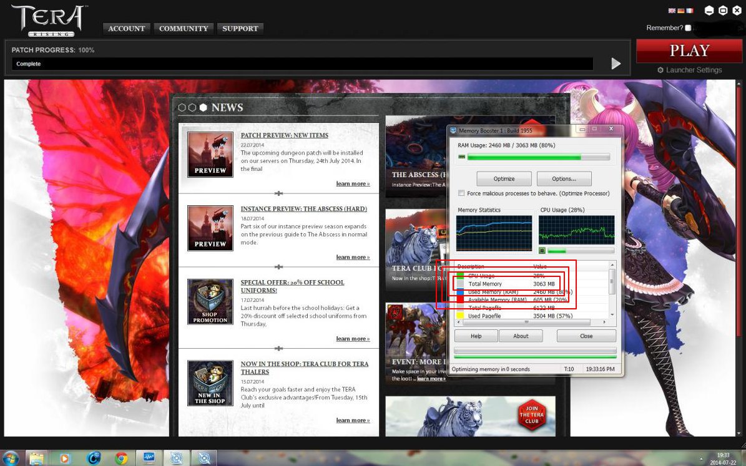Select first hexagon news page indicator
746x466 pixels.
[x=182, y=107]
